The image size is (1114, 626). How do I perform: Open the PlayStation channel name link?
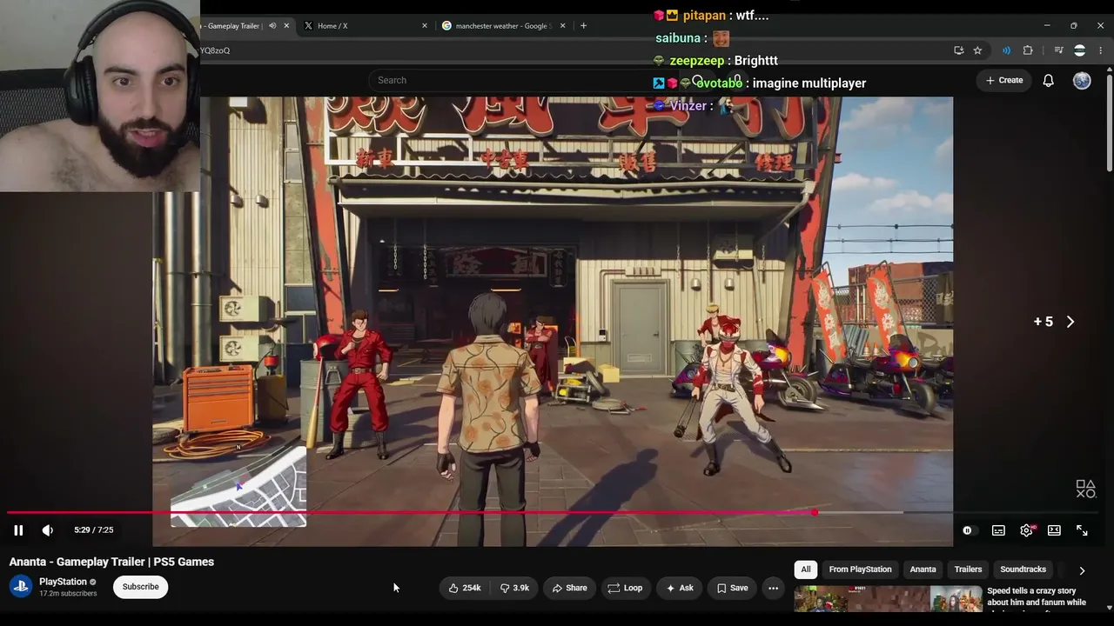(x=63, y=582)
